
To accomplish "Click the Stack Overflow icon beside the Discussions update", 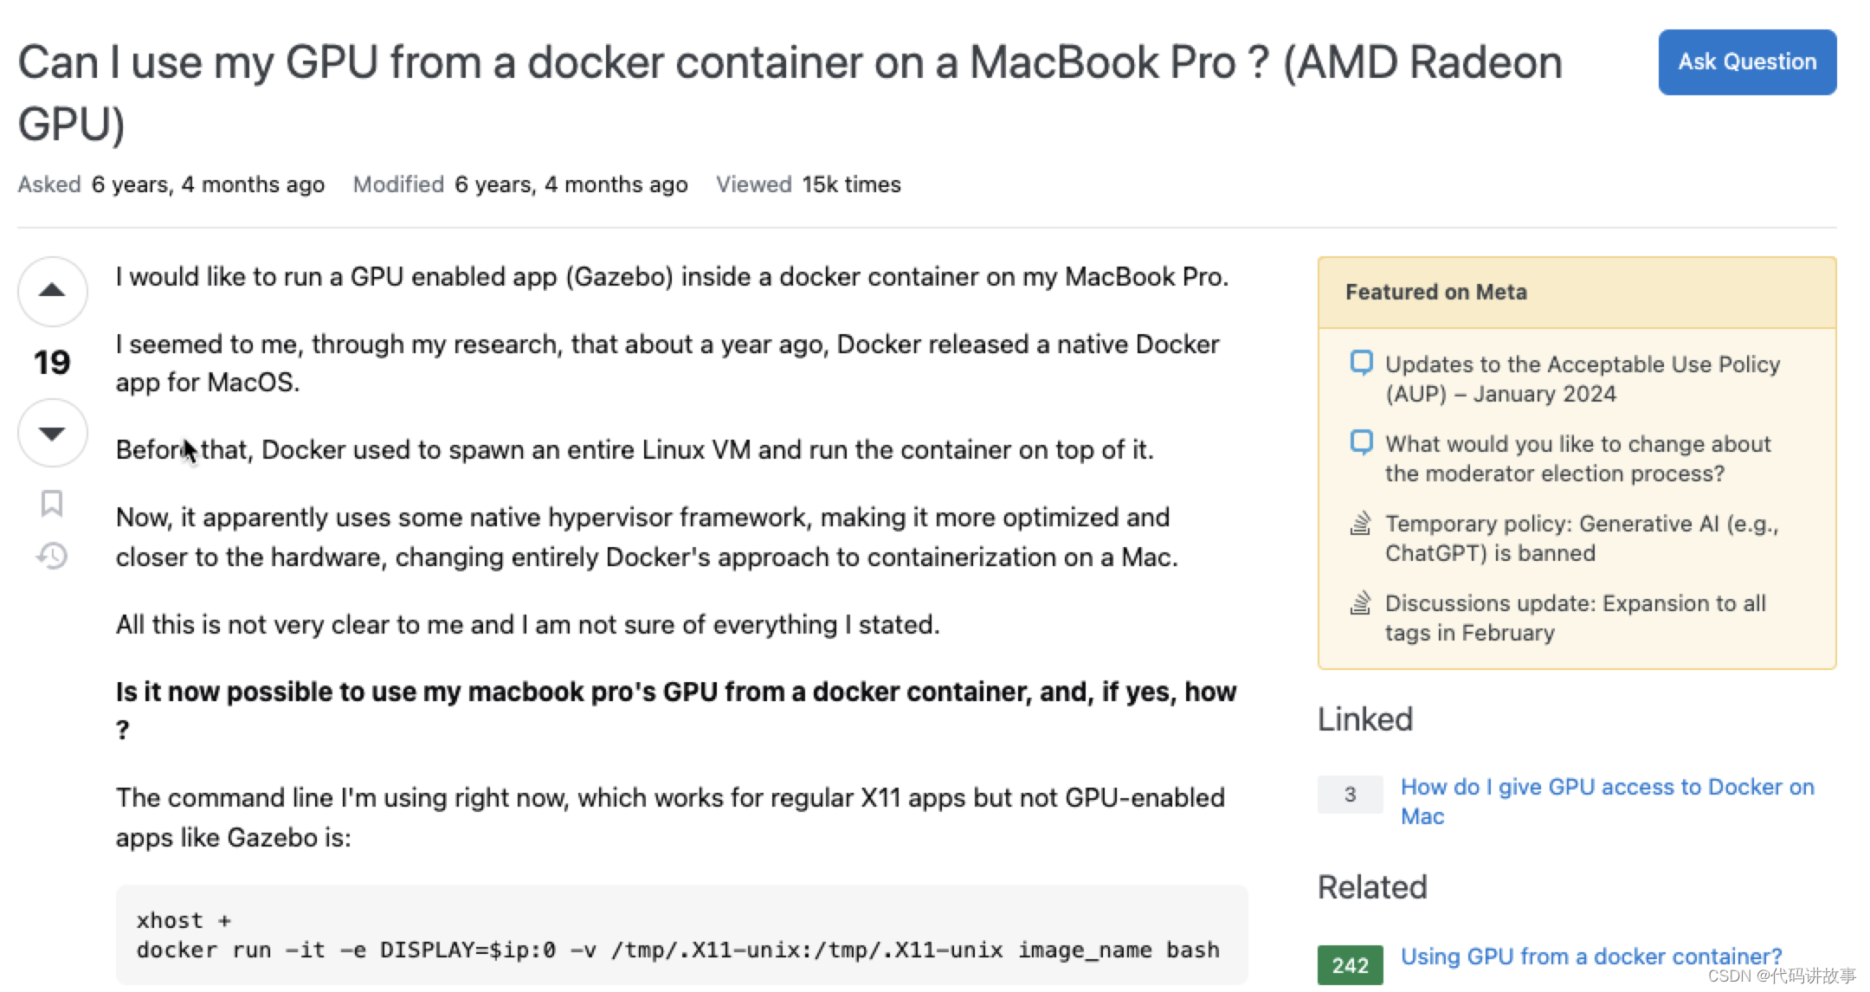I will [1361, 602].
